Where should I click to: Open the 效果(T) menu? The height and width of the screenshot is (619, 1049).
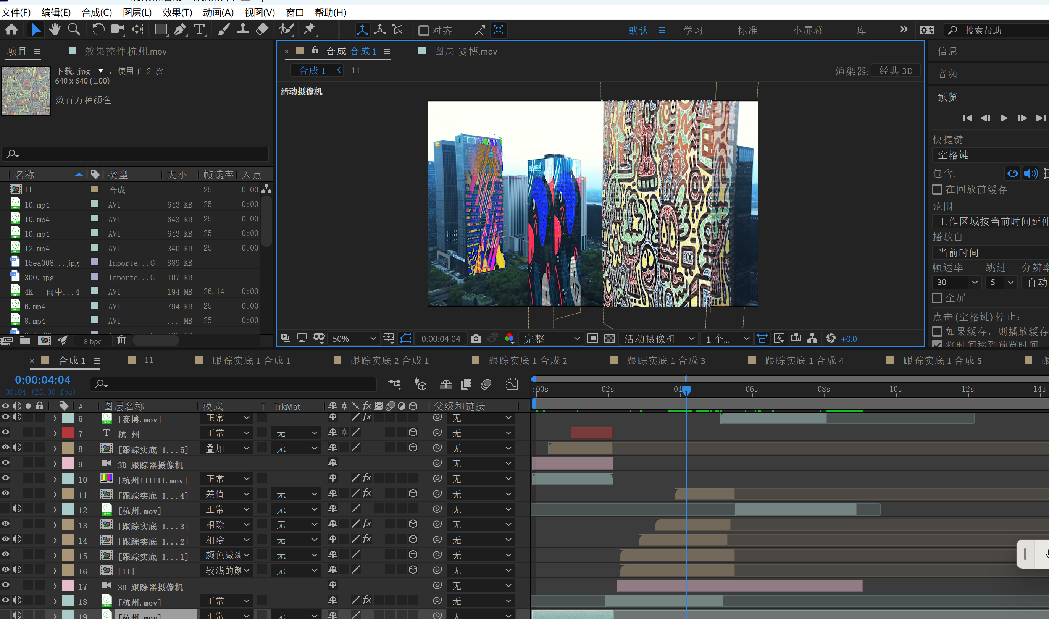point(177,13)
